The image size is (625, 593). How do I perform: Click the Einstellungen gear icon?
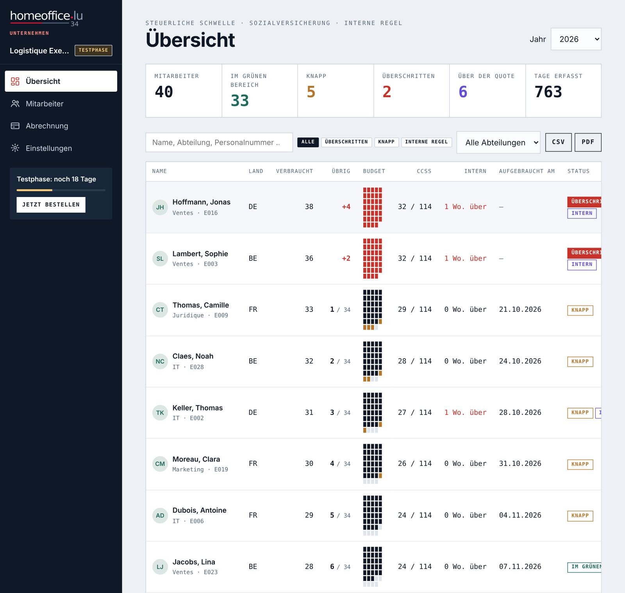(x=15, y=148)
